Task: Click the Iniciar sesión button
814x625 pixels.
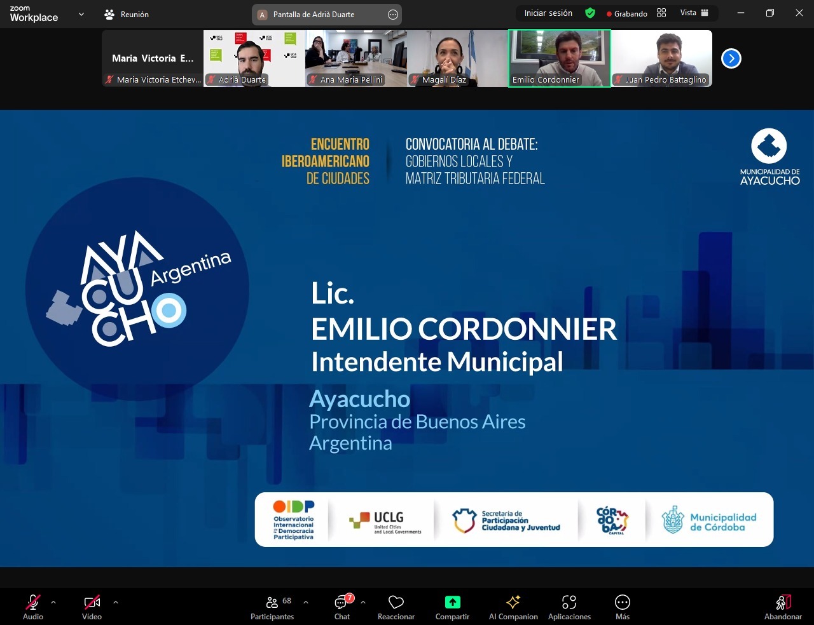Action: 548,13
